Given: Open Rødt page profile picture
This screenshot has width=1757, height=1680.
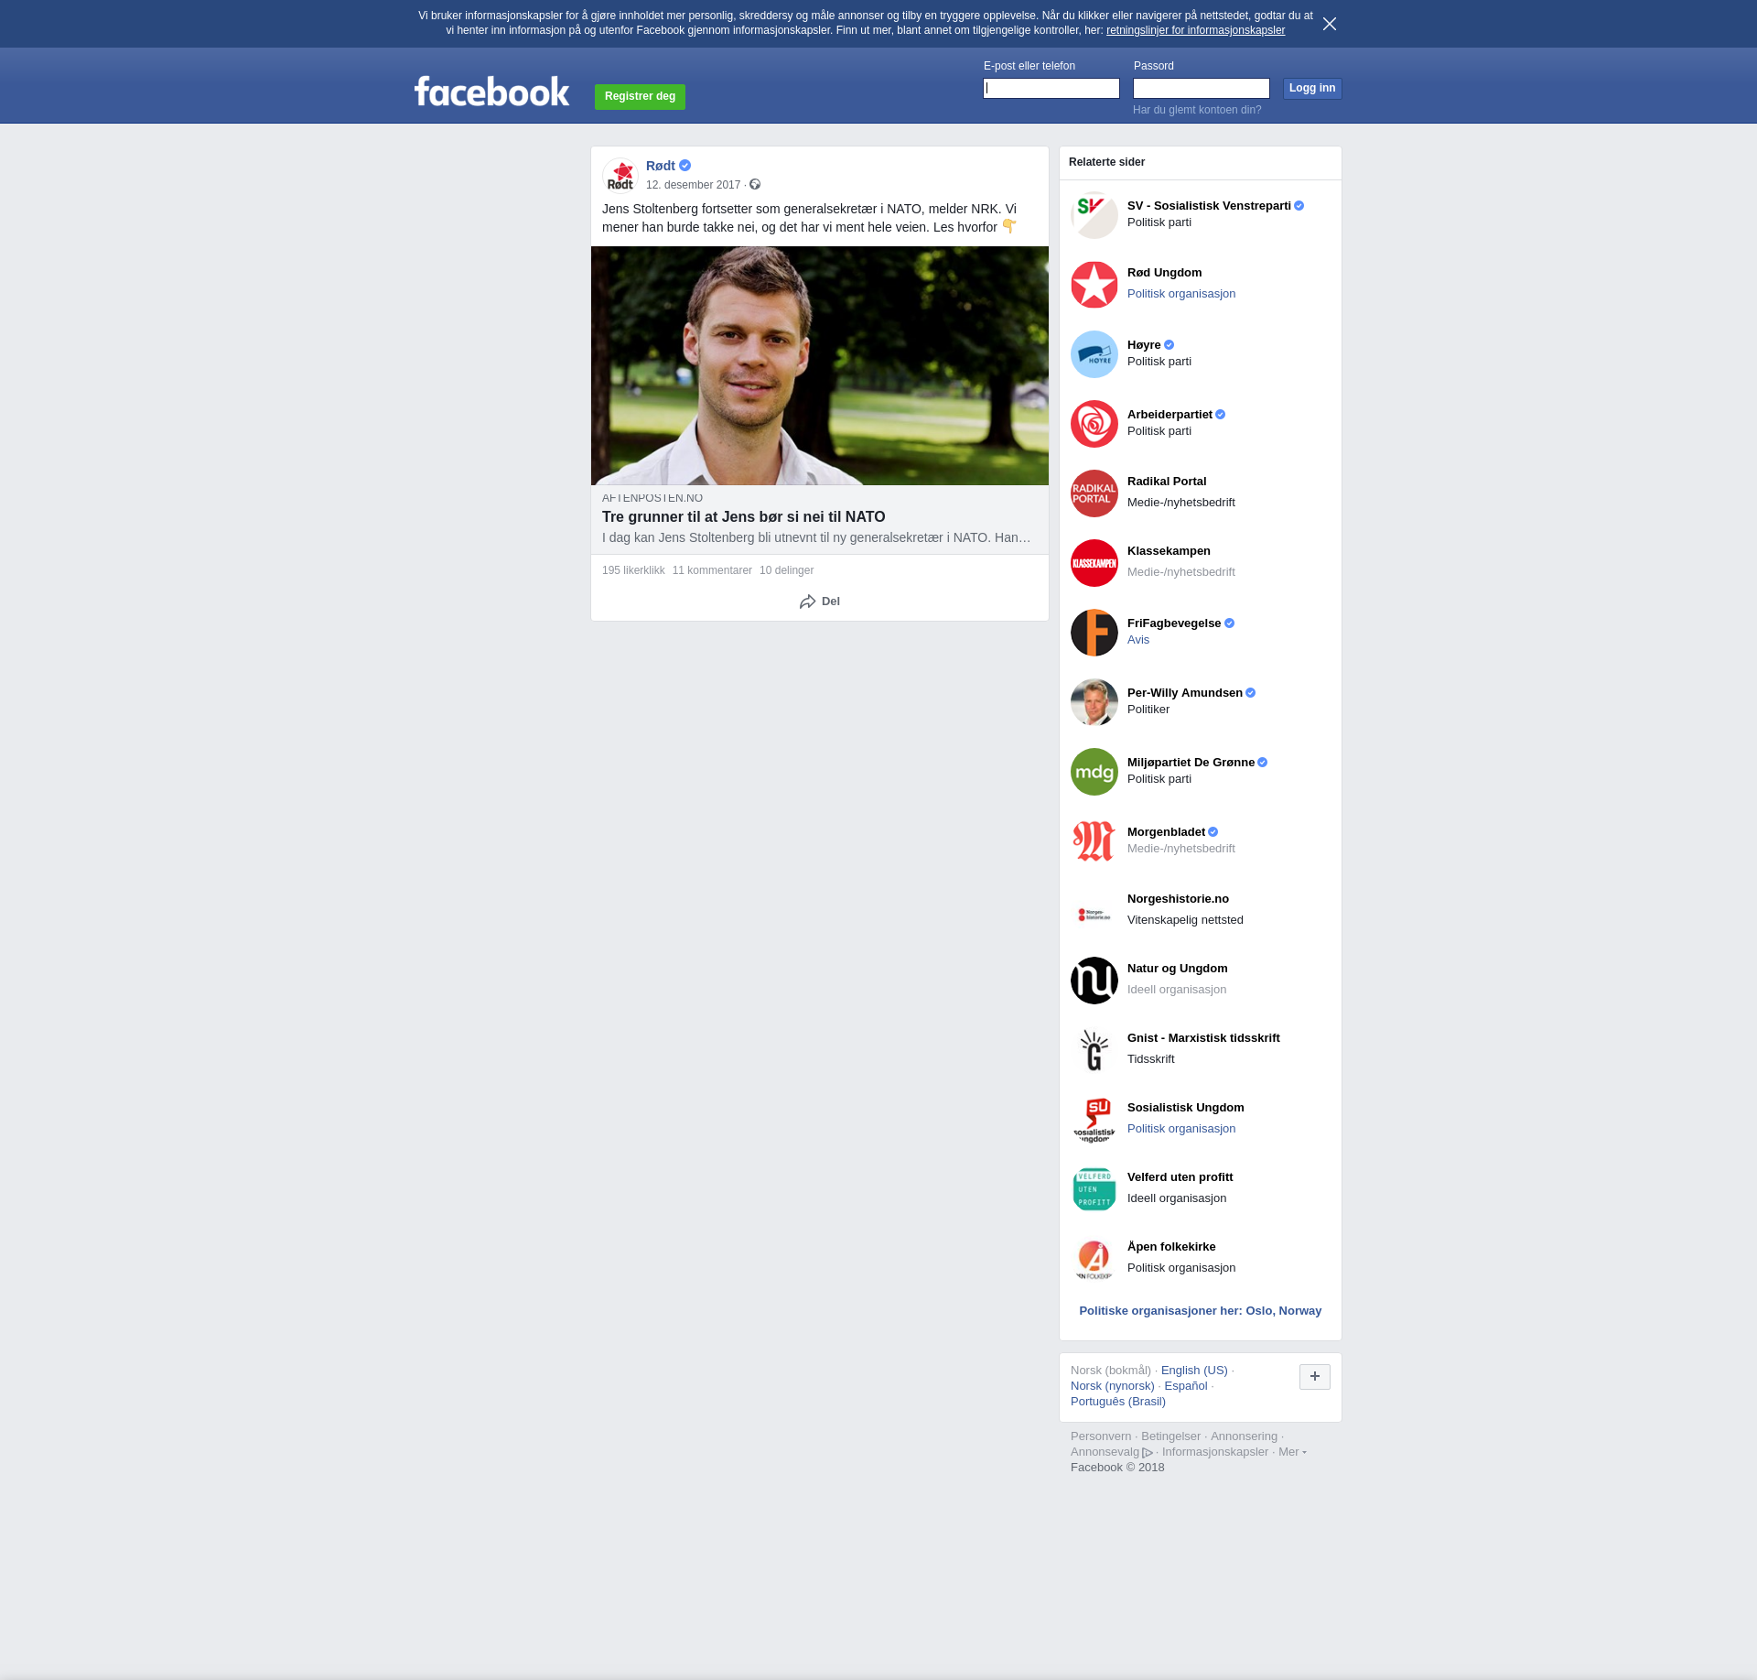Looking at the screenshot, I should click(x=620, y=175).
